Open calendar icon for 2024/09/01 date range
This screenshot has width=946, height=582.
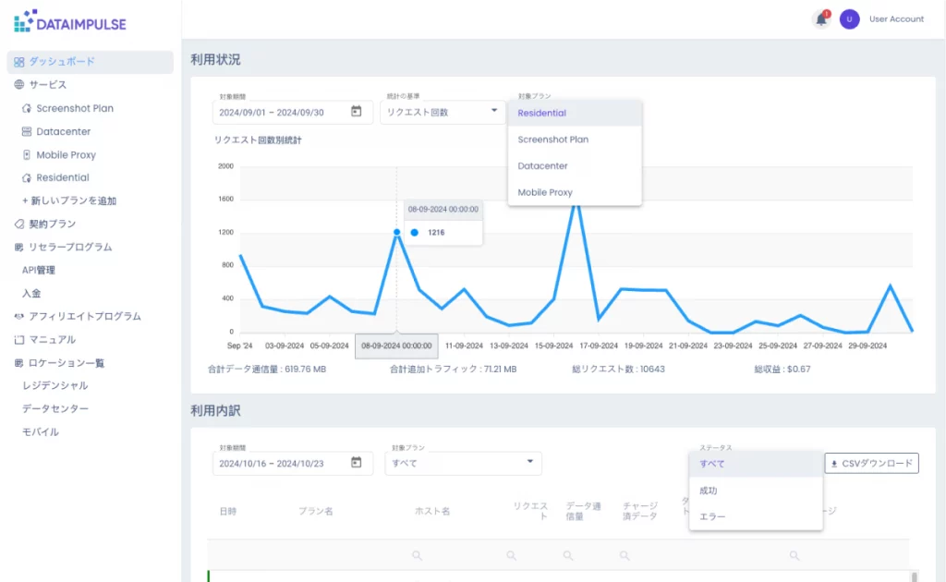[x=356, y=112]
